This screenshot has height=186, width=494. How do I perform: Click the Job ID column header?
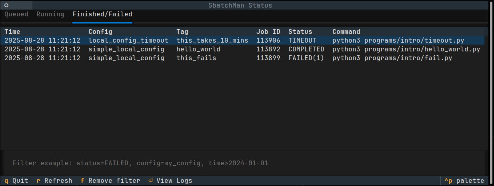(268, 32)
